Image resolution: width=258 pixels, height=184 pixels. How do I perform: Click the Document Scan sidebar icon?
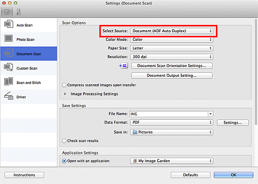tap(9, 53)
